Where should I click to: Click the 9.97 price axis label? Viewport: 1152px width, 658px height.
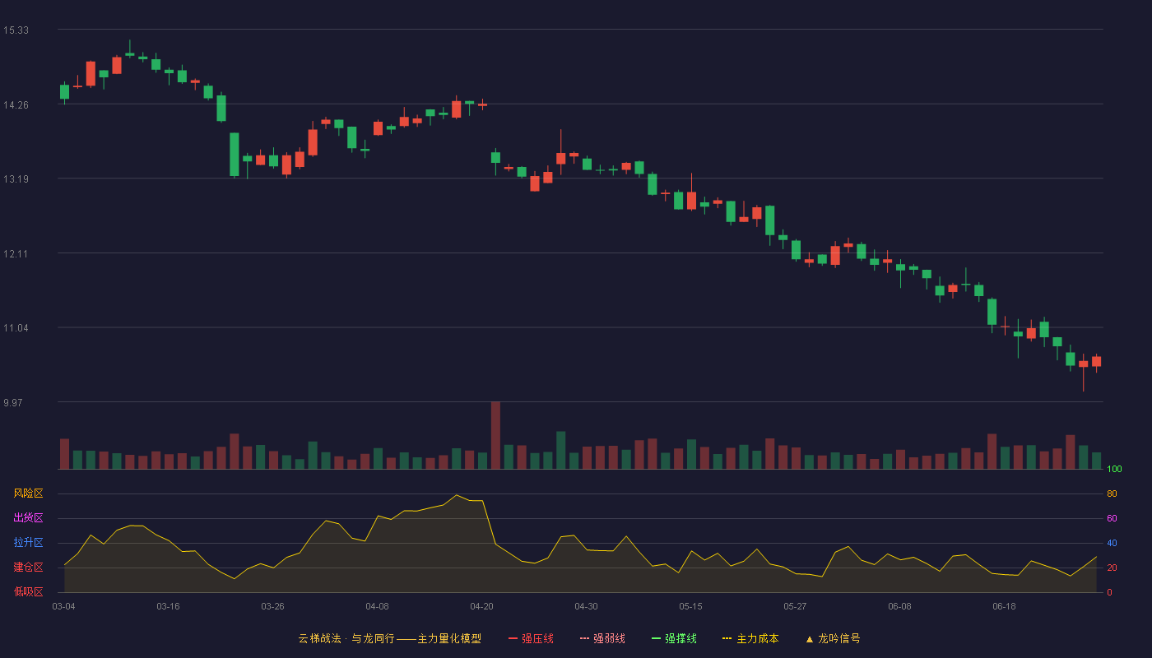click(13, 403)
